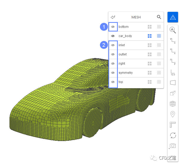Select the inlet patch name
182x166 pixels.
122,45
